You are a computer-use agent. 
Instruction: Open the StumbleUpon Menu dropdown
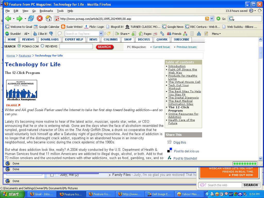(x=216, y=34)
